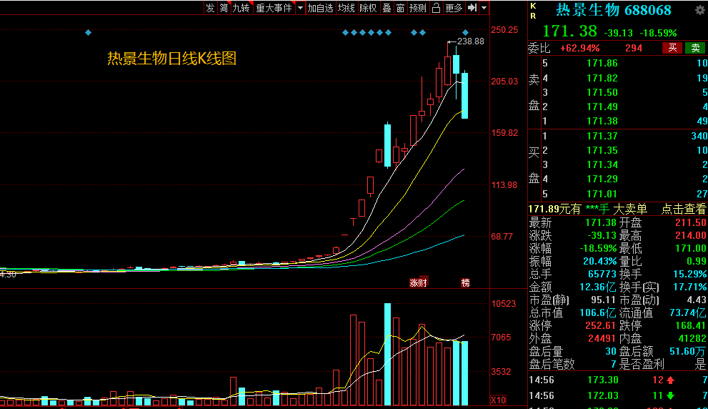Add stock via 加自选 button

point(320,8)
